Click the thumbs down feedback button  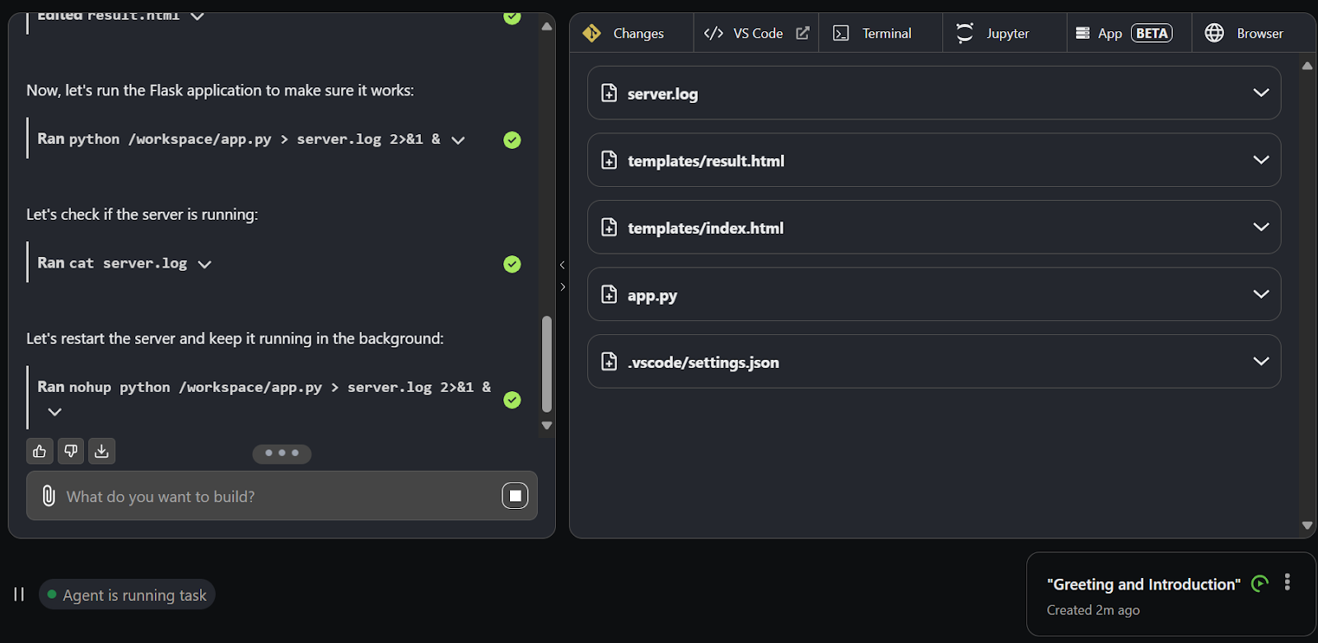71,451
